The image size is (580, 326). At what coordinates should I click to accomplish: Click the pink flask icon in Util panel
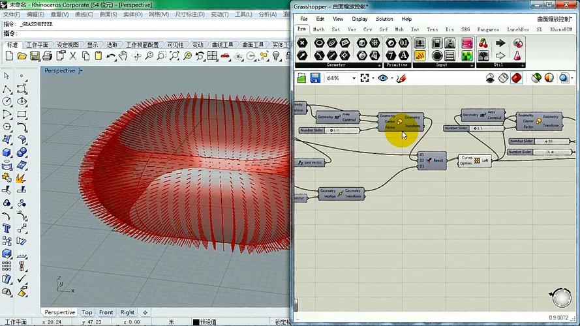[x=517, y=55]
